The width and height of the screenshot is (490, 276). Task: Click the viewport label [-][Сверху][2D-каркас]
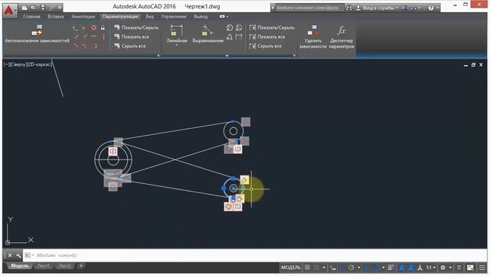click(28, 64)
